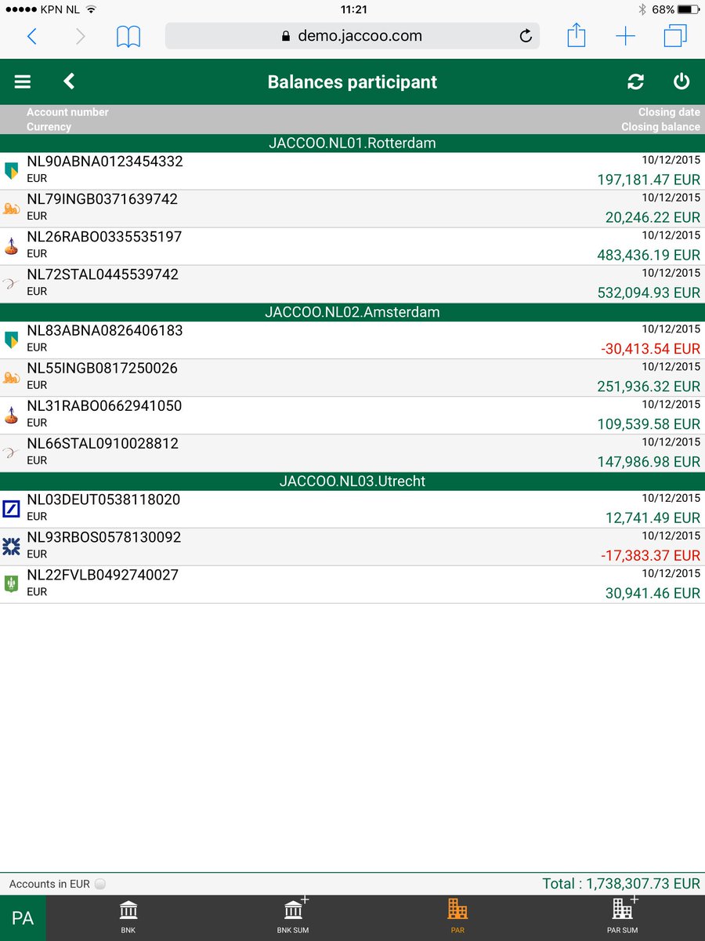The image size is (705, 941).
Task: Tap negative balance -17,383.37 EUR
Action: click(651, 555)
